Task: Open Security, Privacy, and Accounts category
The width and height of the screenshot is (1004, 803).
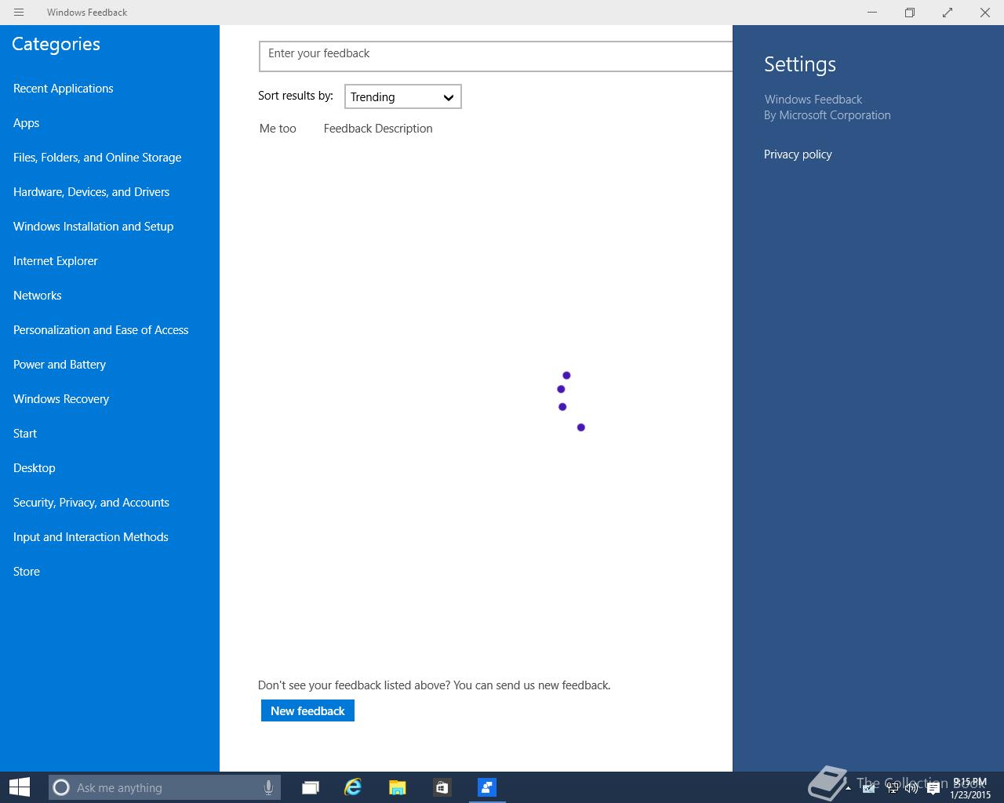Action: pyautogui.click(x=91, y=503)
